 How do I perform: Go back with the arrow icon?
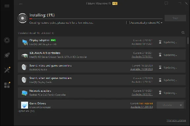(21, 4)
